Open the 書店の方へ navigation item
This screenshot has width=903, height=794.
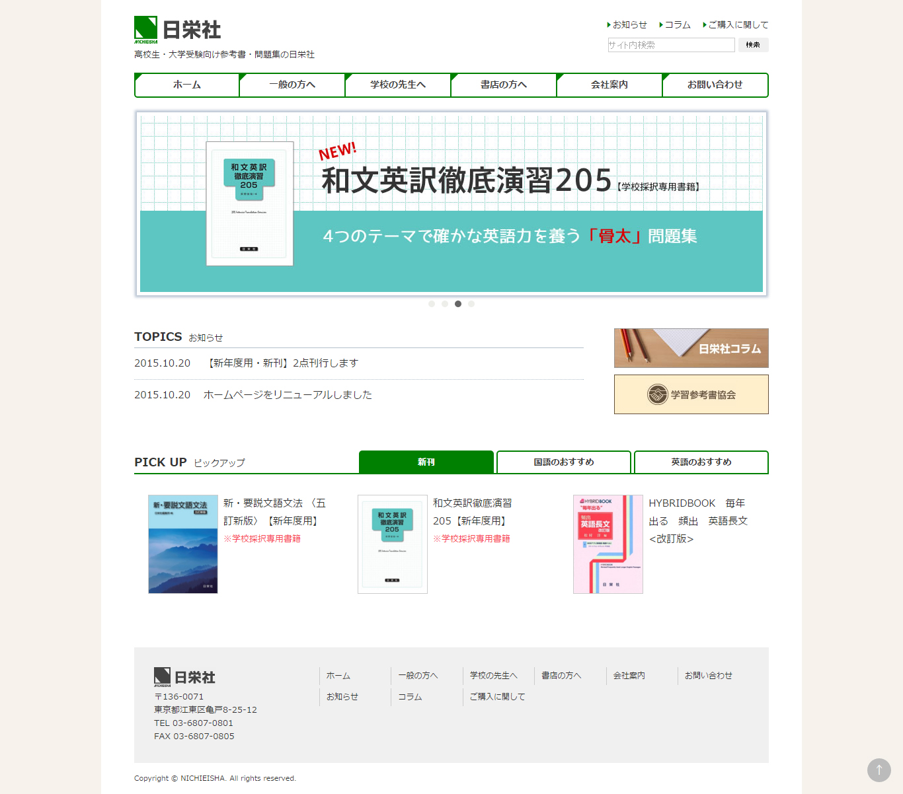pyautogui.click(x=504, y=85)
